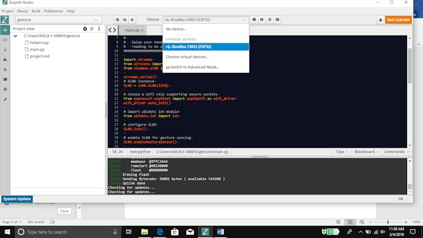
Task: Select the main.py editor tab
Action: [x=132, y=30]
